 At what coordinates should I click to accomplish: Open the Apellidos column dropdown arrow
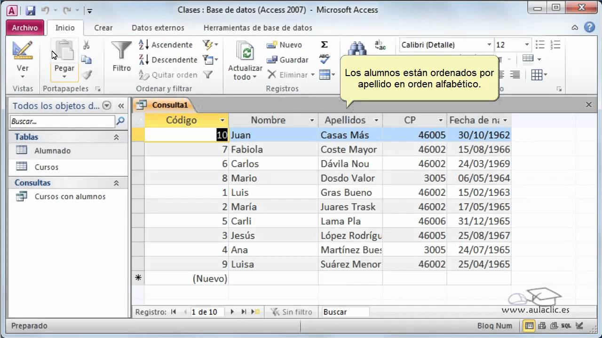pos(376,120)
